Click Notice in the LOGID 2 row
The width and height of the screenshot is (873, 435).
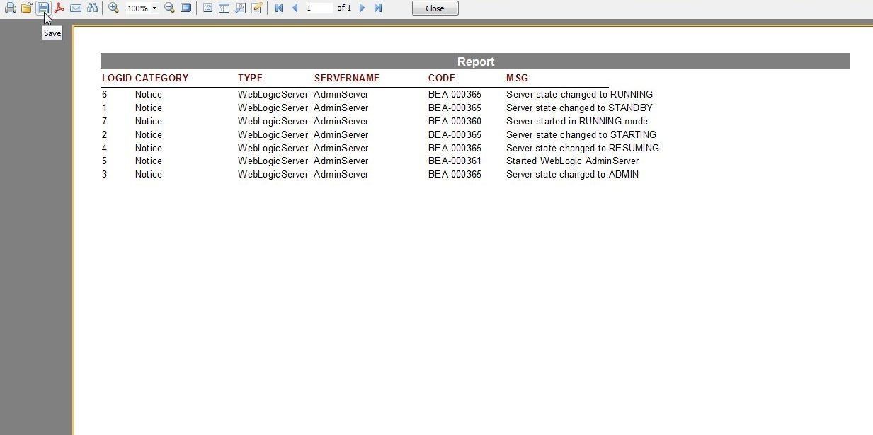[149, 134]
